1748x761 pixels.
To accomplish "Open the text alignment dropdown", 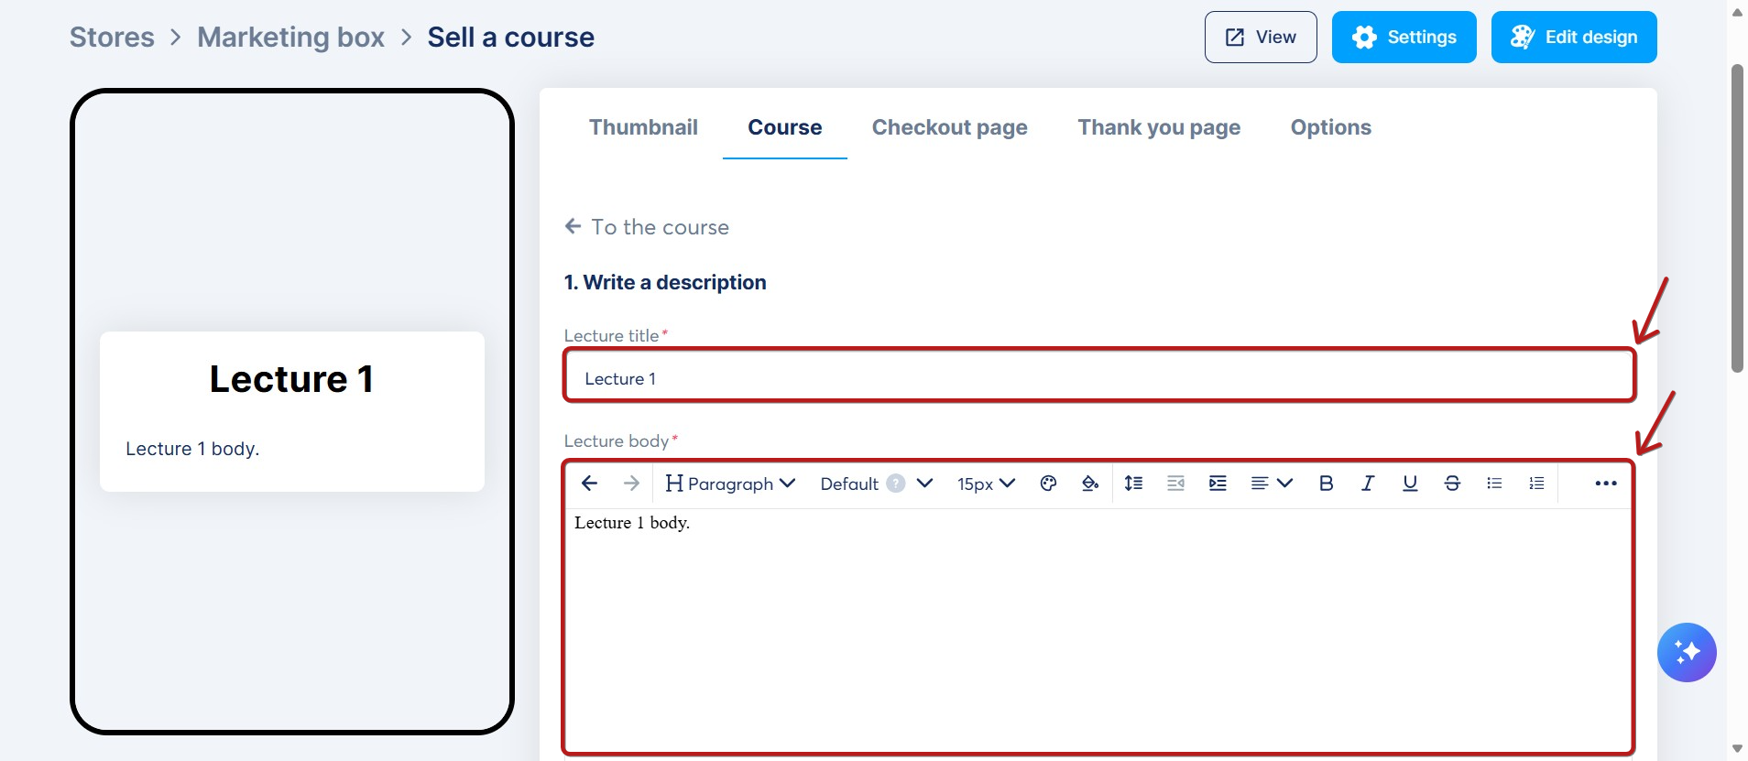I will tap(1272, 484).
